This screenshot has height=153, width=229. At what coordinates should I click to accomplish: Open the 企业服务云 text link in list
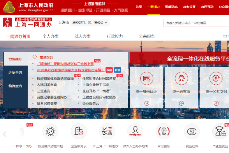pos(91,103)
